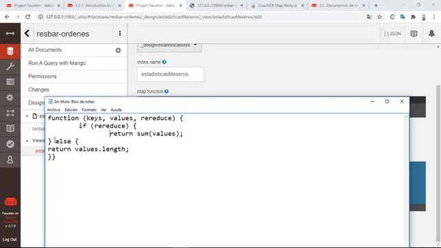Viewport: 441px width, 248px height.
Task: Open Databases icon in Fauxton sidebar
Action: pyautogui.click(x=10, y=51)
